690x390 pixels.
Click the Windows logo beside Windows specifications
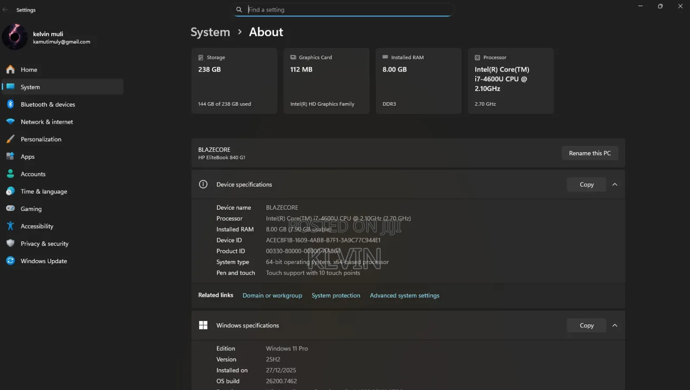[x=203, y=325]
